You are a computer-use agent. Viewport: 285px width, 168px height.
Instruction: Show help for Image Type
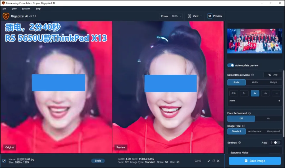pyautogui.click(x=243, y=126)
